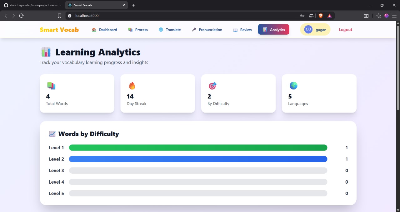The image size is (400, 212).
Task: Close the Smart Vocab browser tab
Action: pos(124,5)
